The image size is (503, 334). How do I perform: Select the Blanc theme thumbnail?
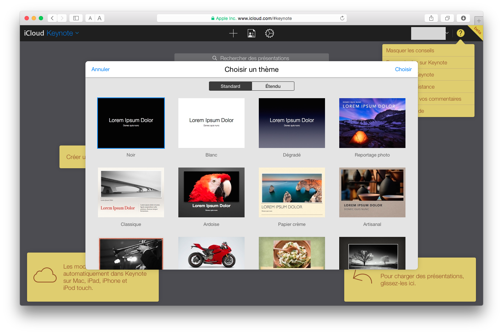[211, 123]
